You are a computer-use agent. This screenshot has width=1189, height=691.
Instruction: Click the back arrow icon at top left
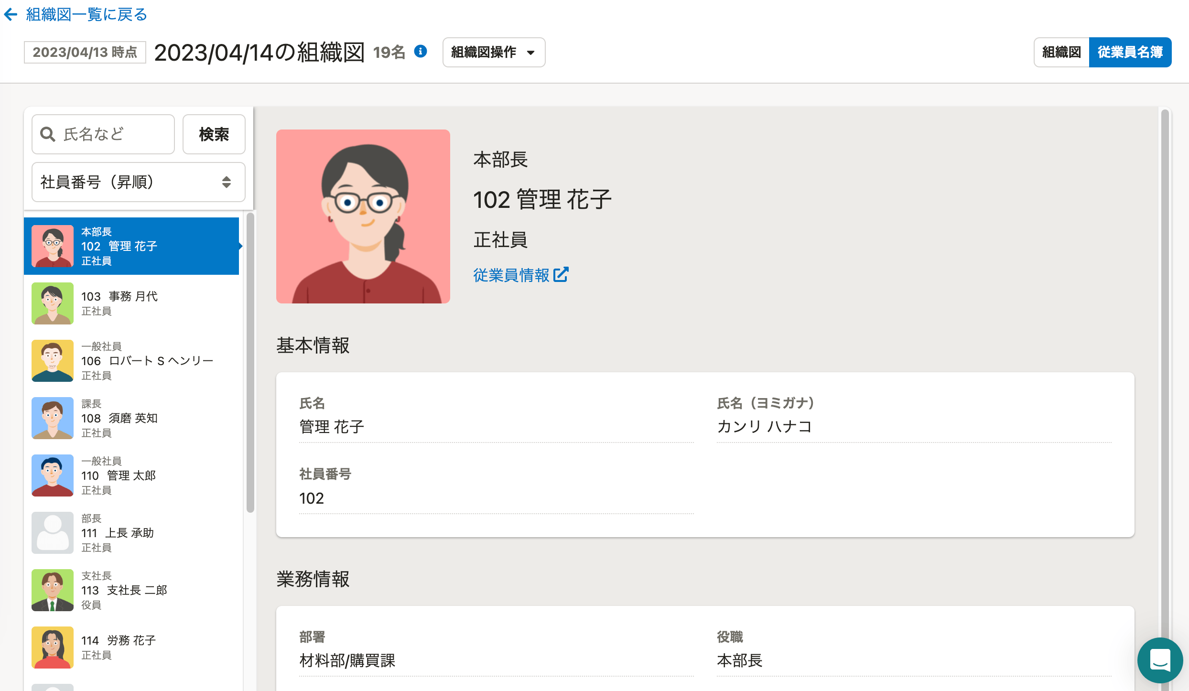11,15
